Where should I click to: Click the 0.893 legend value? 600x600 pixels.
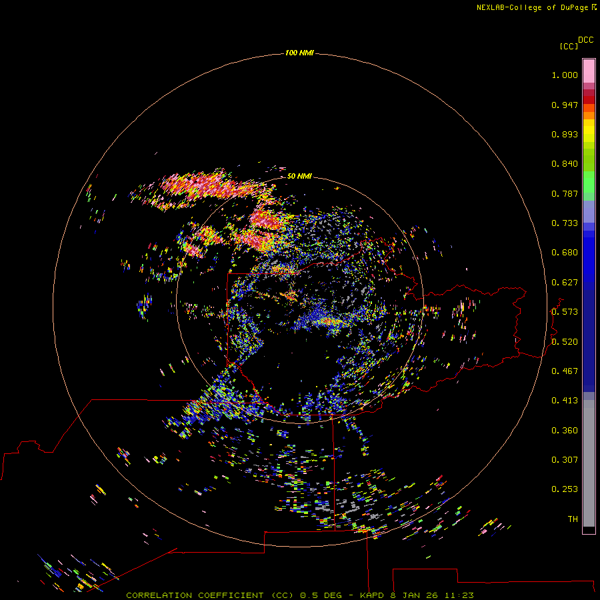[565, 134]
